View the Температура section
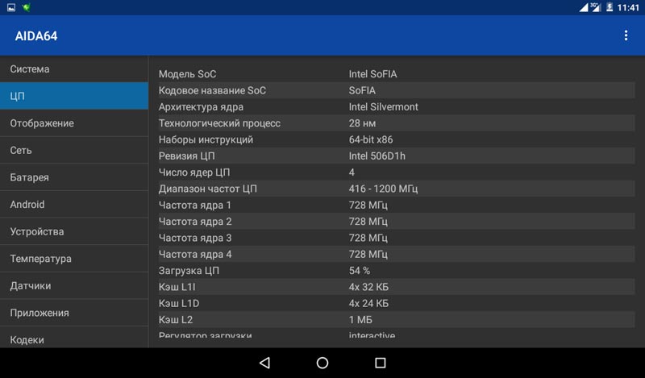This screenshot has width=645, height=378. pyautogui.click(x=74, y=259)
